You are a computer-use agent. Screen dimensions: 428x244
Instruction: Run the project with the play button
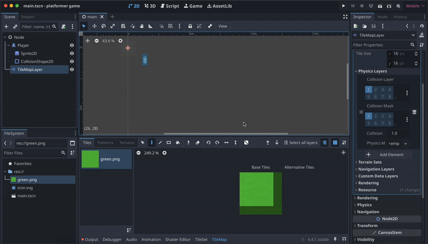point(343,6)
